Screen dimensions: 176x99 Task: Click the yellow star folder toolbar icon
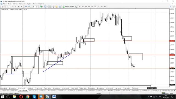pyautogui.click(x=57, y=7)
